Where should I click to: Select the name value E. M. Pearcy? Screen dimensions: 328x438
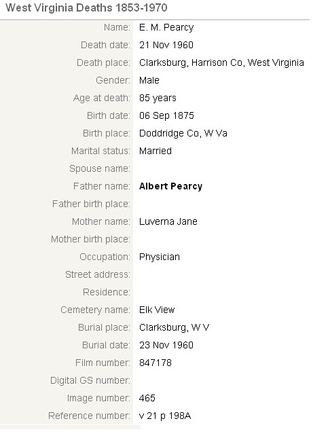pyautogui.click(x=166, y=27)
